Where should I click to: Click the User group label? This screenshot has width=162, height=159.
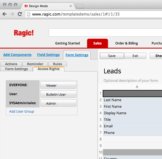13,94
